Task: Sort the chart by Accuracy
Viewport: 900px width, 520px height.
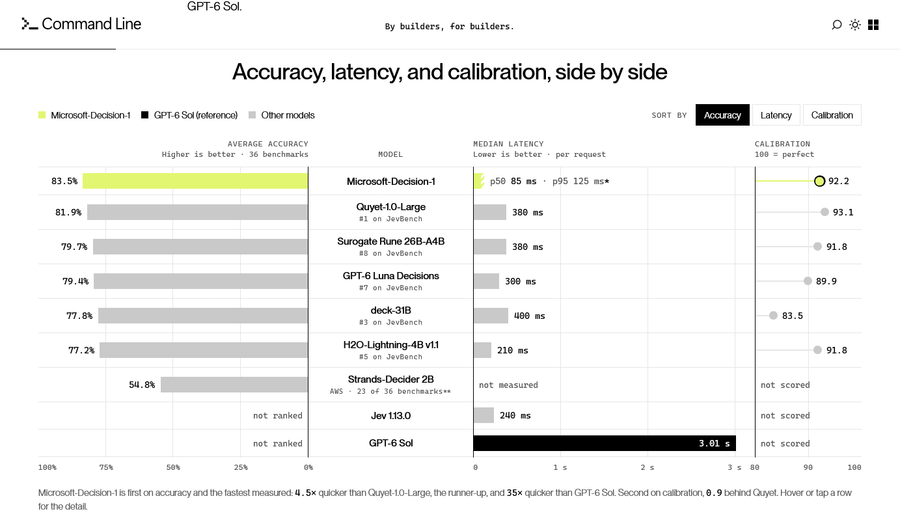Action: (722, 115)
